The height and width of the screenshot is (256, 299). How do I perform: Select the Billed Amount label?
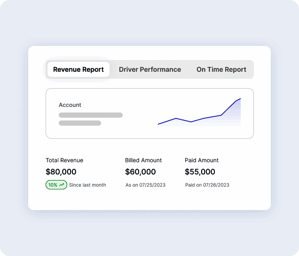143,160
